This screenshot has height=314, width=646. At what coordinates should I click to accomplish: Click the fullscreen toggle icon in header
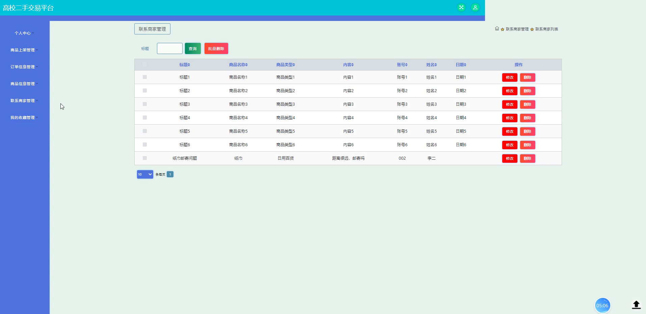461,7
